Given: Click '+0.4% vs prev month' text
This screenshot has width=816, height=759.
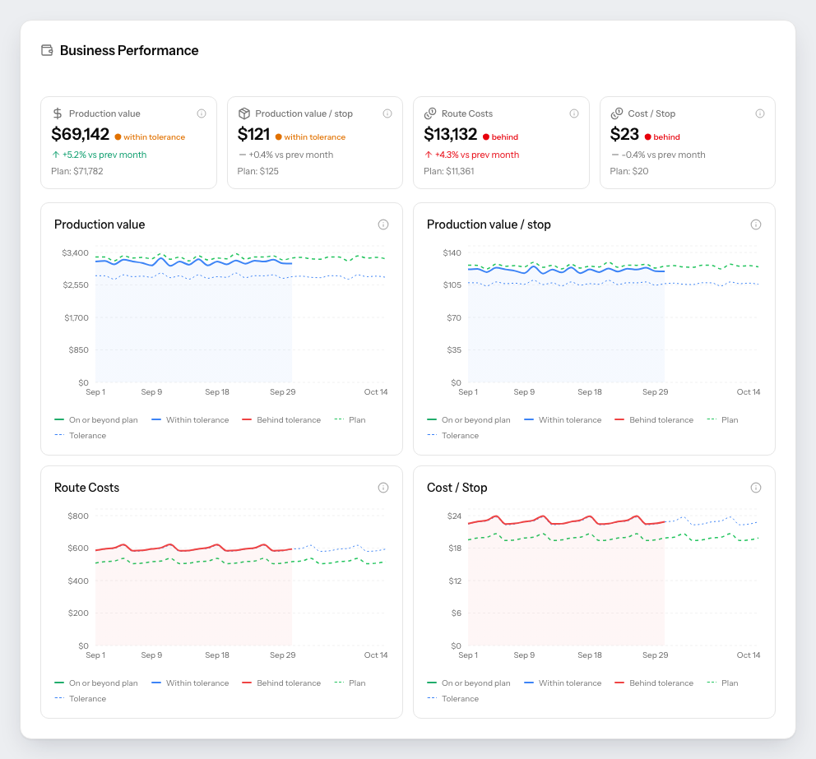Looking at the screenshot, I should point(291,155).
